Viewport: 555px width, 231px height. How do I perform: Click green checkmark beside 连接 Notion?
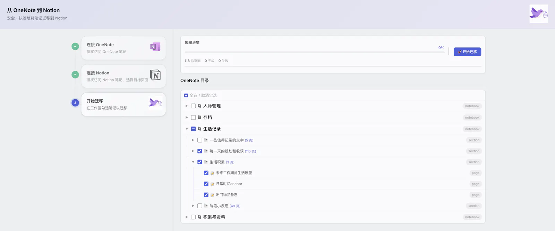pyautogui.click(x=75, y=75)
